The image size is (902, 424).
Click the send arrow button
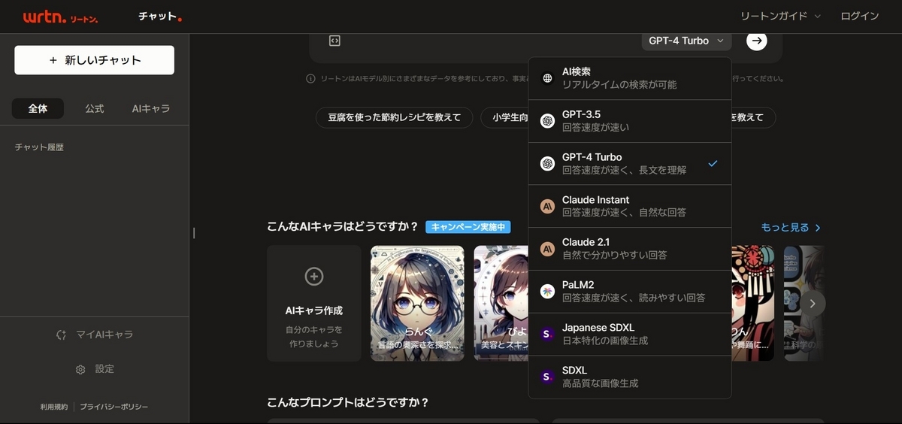coord(757,41)
